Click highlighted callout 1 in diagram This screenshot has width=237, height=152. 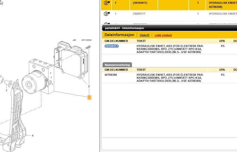click(x=89, y=97)
